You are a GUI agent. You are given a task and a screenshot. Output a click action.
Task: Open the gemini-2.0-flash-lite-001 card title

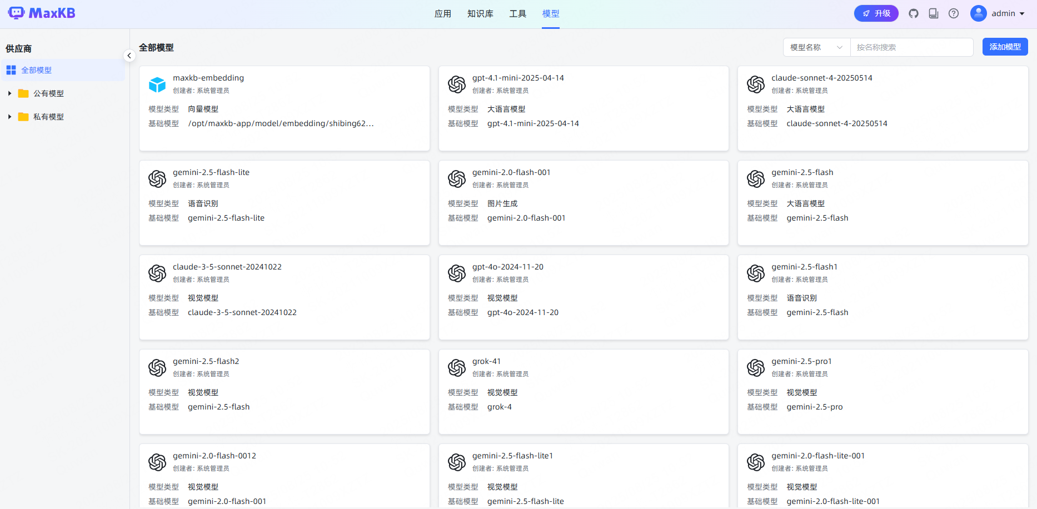[x=818, y=456]
